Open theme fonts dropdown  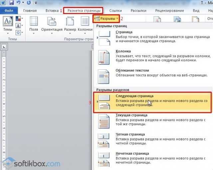[19, 26]
